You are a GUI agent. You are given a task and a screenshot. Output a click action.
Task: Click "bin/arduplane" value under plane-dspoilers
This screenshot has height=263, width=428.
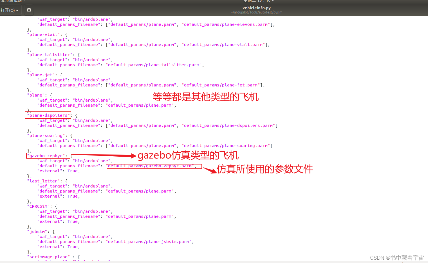click(91, 120)
